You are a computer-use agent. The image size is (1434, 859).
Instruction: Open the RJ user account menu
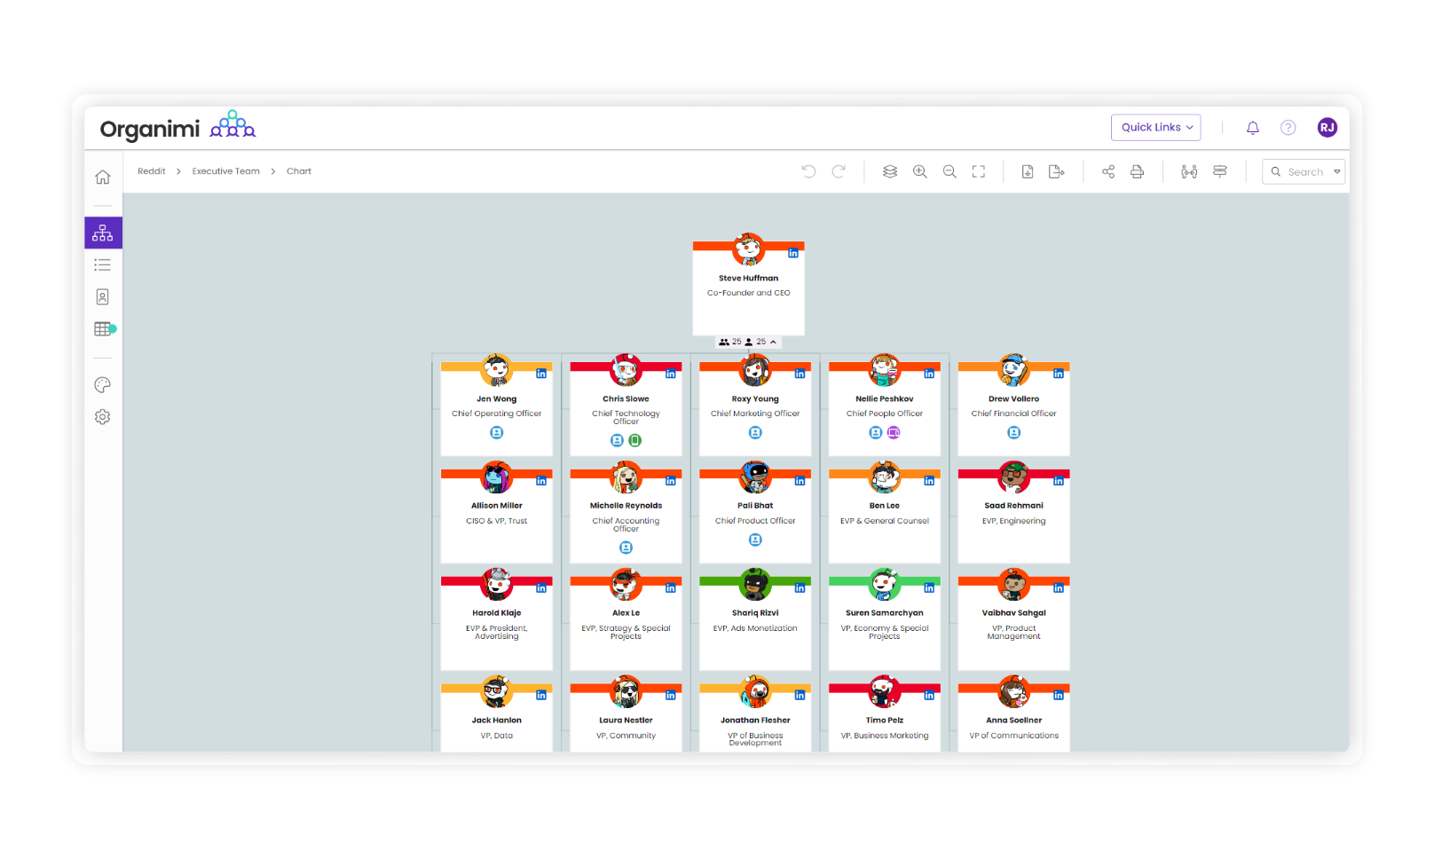point(1328,128)
